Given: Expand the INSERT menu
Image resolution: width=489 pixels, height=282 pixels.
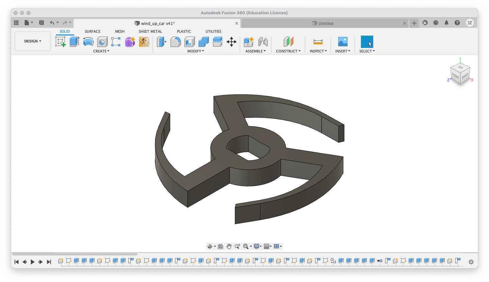Looking at the screenshot, I should [343, 51].
